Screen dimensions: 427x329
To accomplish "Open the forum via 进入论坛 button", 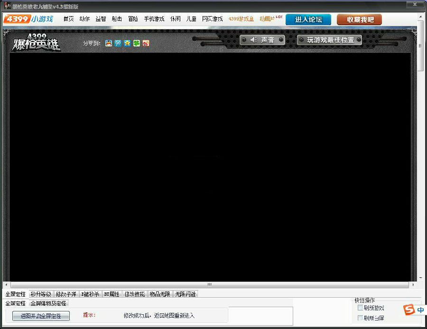I will 308,19.
